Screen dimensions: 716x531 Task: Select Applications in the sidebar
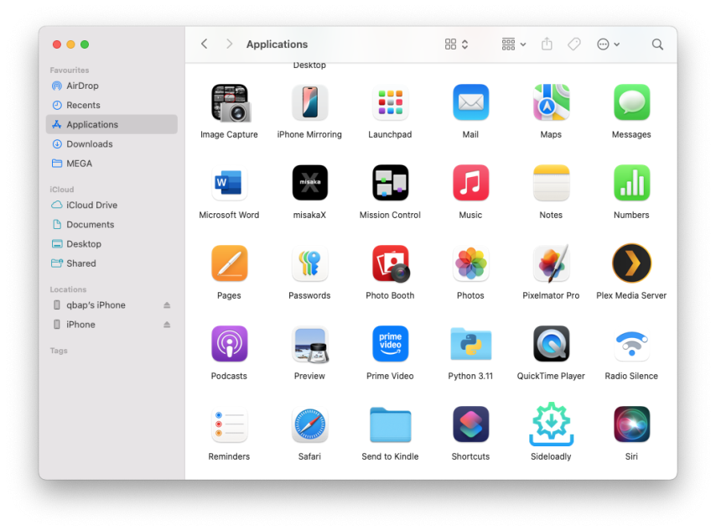click(x=112, y=124)
